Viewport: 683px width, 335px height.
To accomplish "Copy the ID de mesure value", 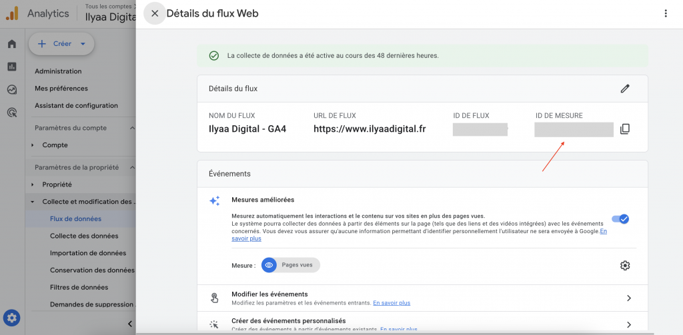I will (x=624, y=129).
